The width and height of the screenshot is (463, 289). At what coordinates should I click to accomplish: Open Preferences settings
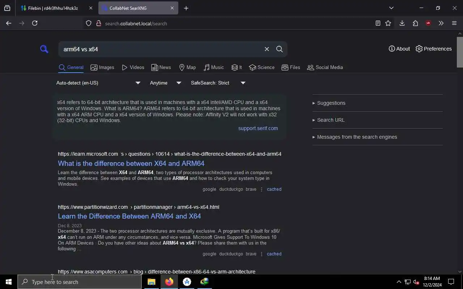434,49
